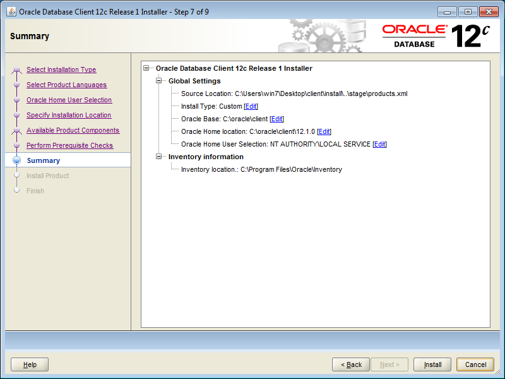Click the Available Product Components step marker
The width and height of the screenshot is (505, 379).
tap(17, 130)
